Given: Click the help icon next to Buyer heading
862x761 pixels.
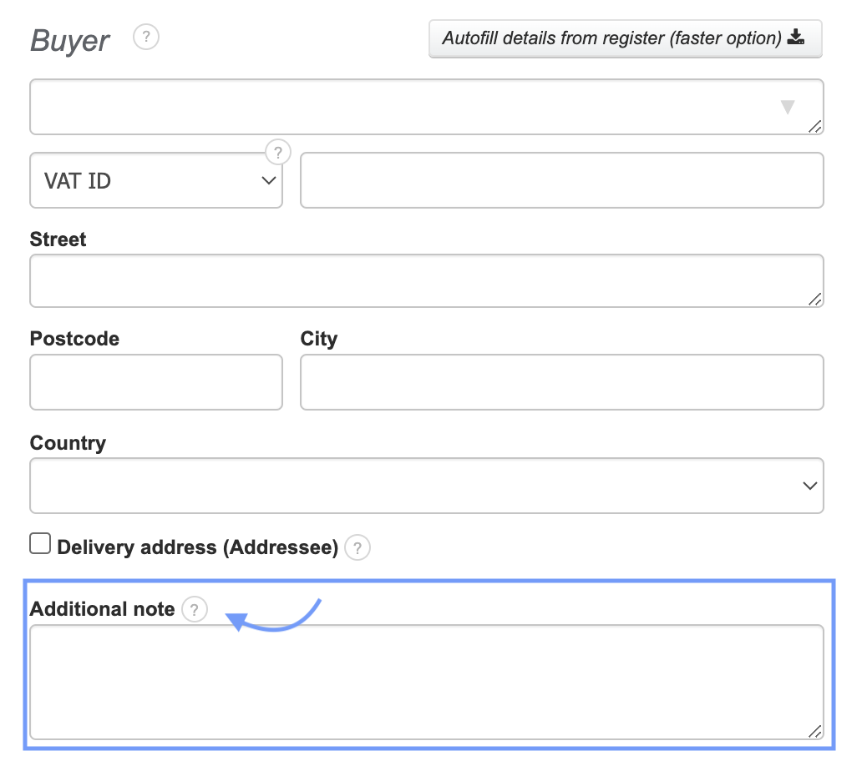Looking at the screenshot, I should [x=146, y=38].
